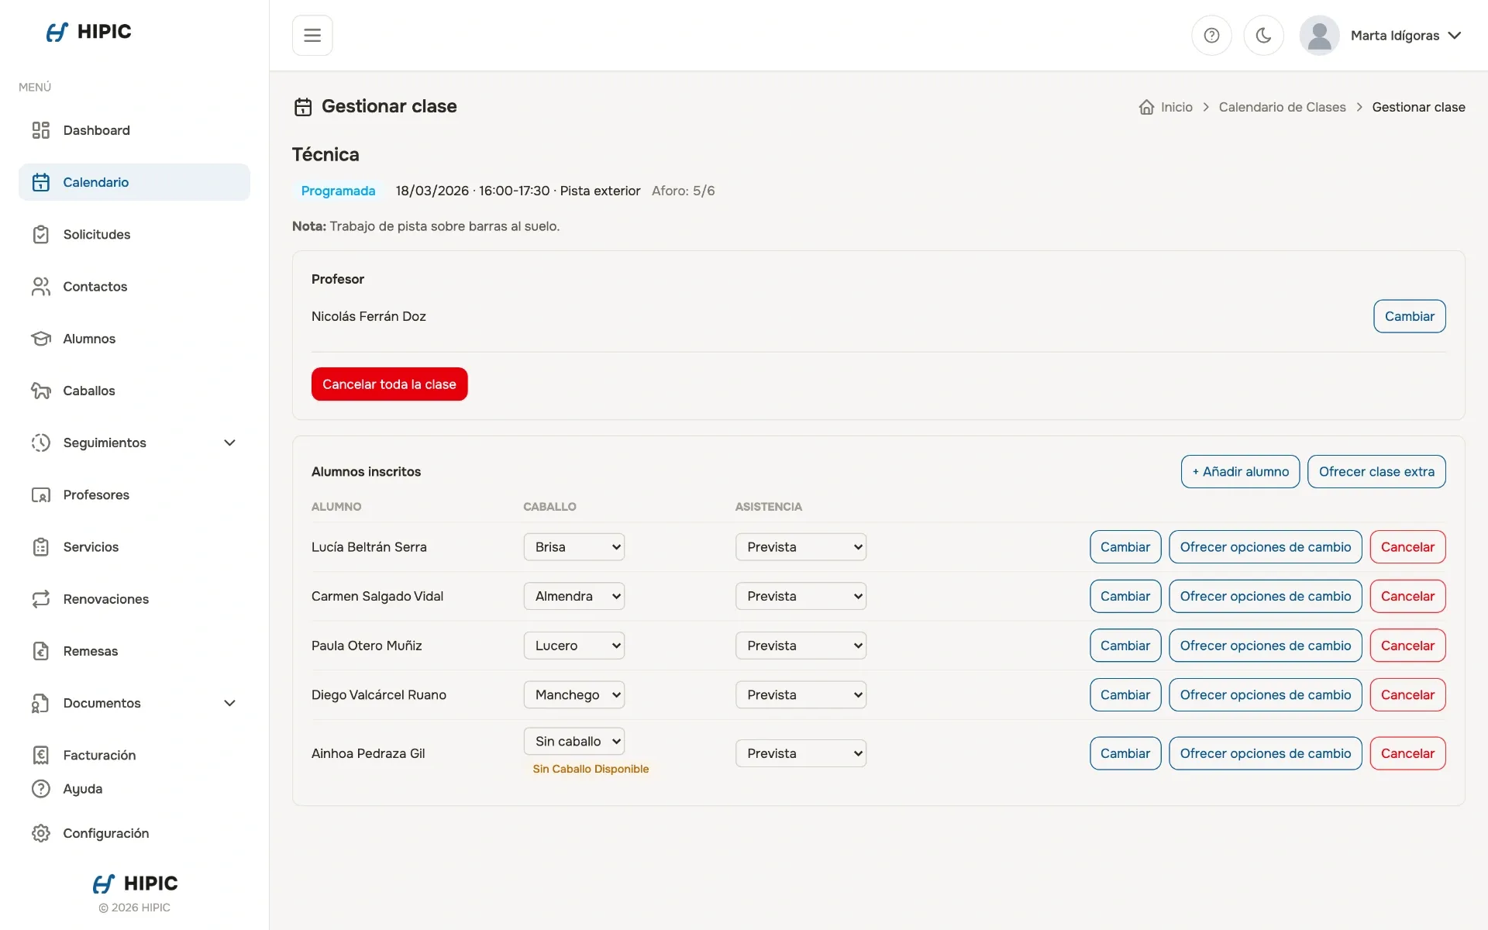This screenshot has height=930, width=1488.
Task: Click the Alumnos graduation cap icon
Action: (41, 339)
